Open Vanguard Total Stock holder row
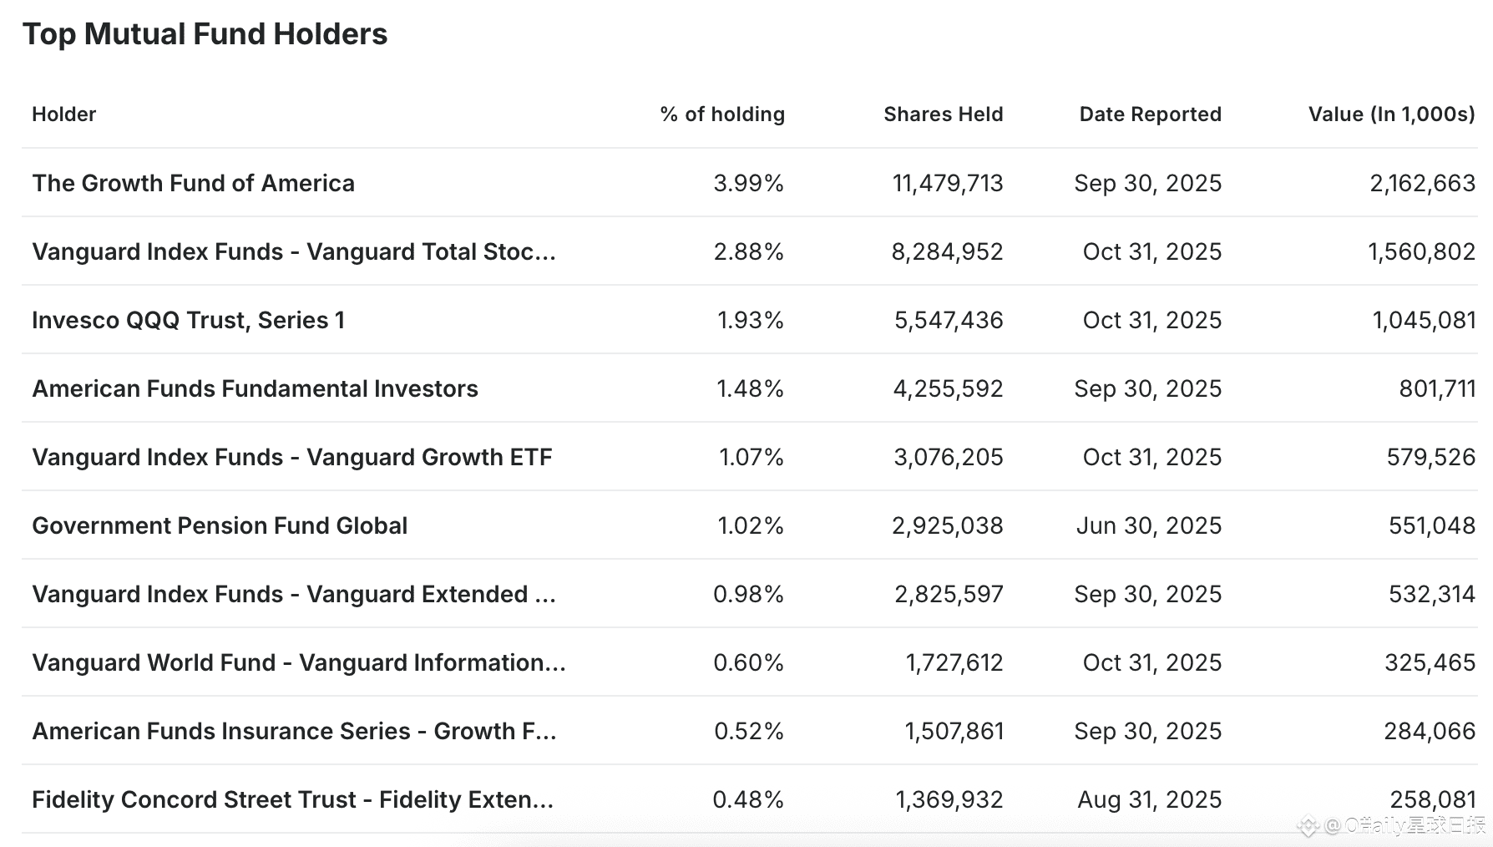This screenshot has width=1493, height=847. (293, 251)
